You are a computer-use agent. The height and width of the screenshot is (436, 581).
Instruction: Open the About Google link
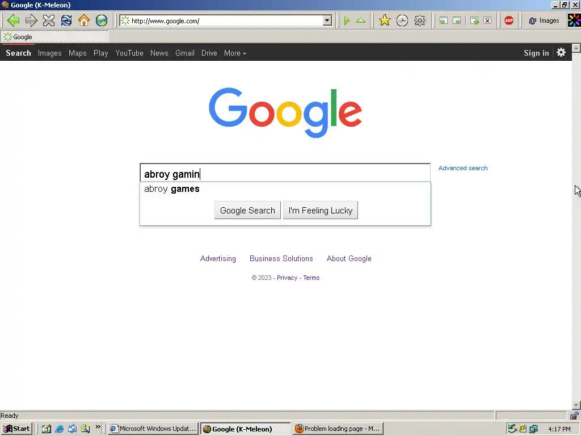point(349,258)
